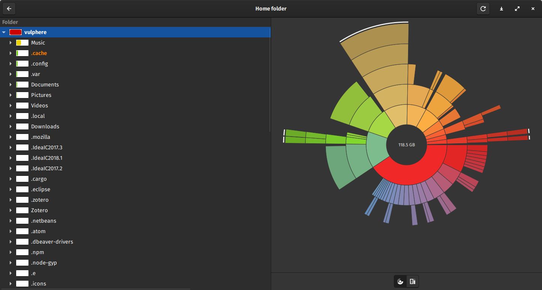Image resolution: width=542 pixels, height=290 pixels.
Task: Expand the .cache folder tree node
Action: click(11, 54)
